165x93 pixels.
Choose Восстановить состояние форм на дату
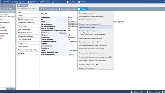pyautogui.click(x=95, y=49)
